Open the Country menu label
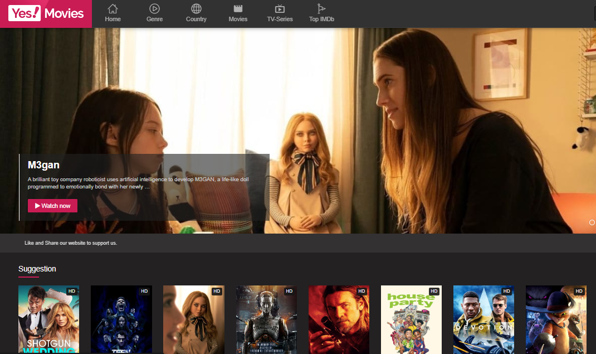Viewport: 596px width, 354px height. [196, 19]
